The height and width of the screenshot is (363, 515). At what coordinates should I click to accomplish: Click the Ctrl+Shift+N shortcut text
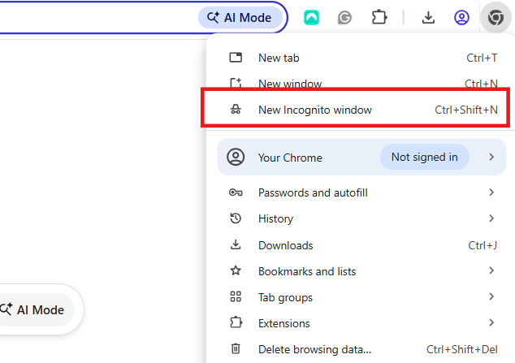[x=466, y=110]
